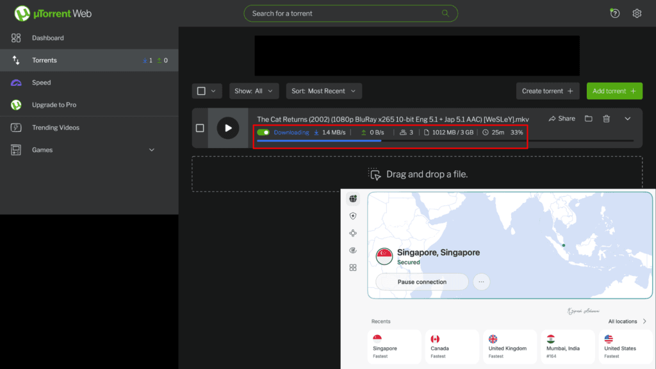Select Torrents in the sidebar

pyautogui.click(x=89, y=60)
